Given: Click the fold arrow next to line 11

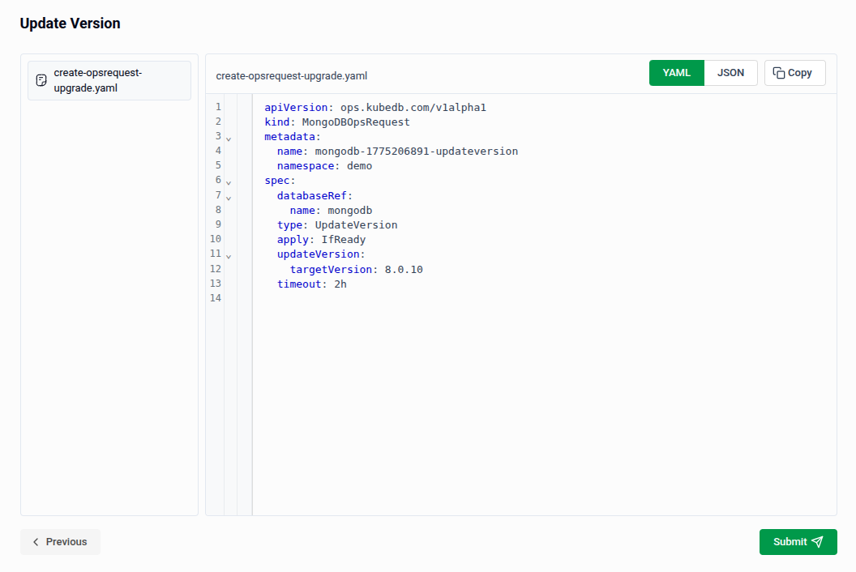Looking at the screenshot, I should coord(228,255).
